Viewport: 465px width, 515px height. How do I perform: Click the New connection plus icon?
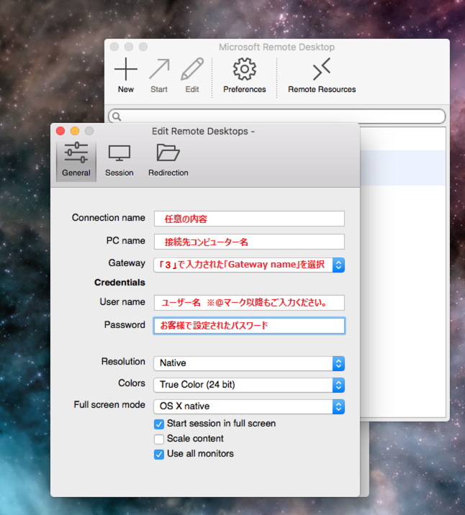pos(126,69)
